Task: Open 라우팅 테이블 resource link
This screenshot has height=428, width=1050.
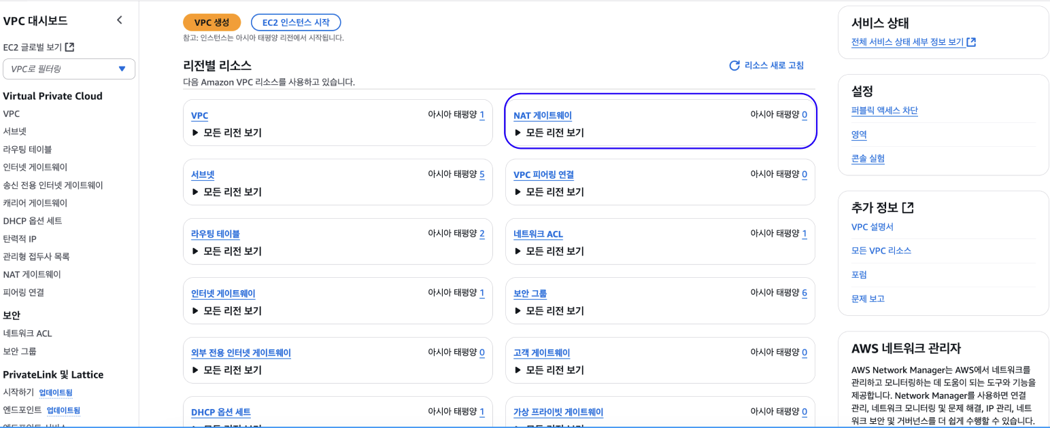Action: pos(216,234)
